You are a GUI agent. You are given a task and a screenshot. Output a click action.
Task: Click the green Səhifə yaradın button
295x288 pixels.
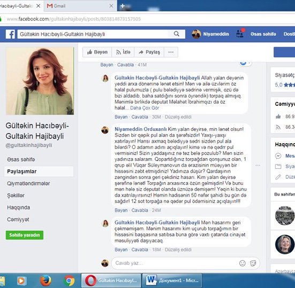click(x=25, y=235)
